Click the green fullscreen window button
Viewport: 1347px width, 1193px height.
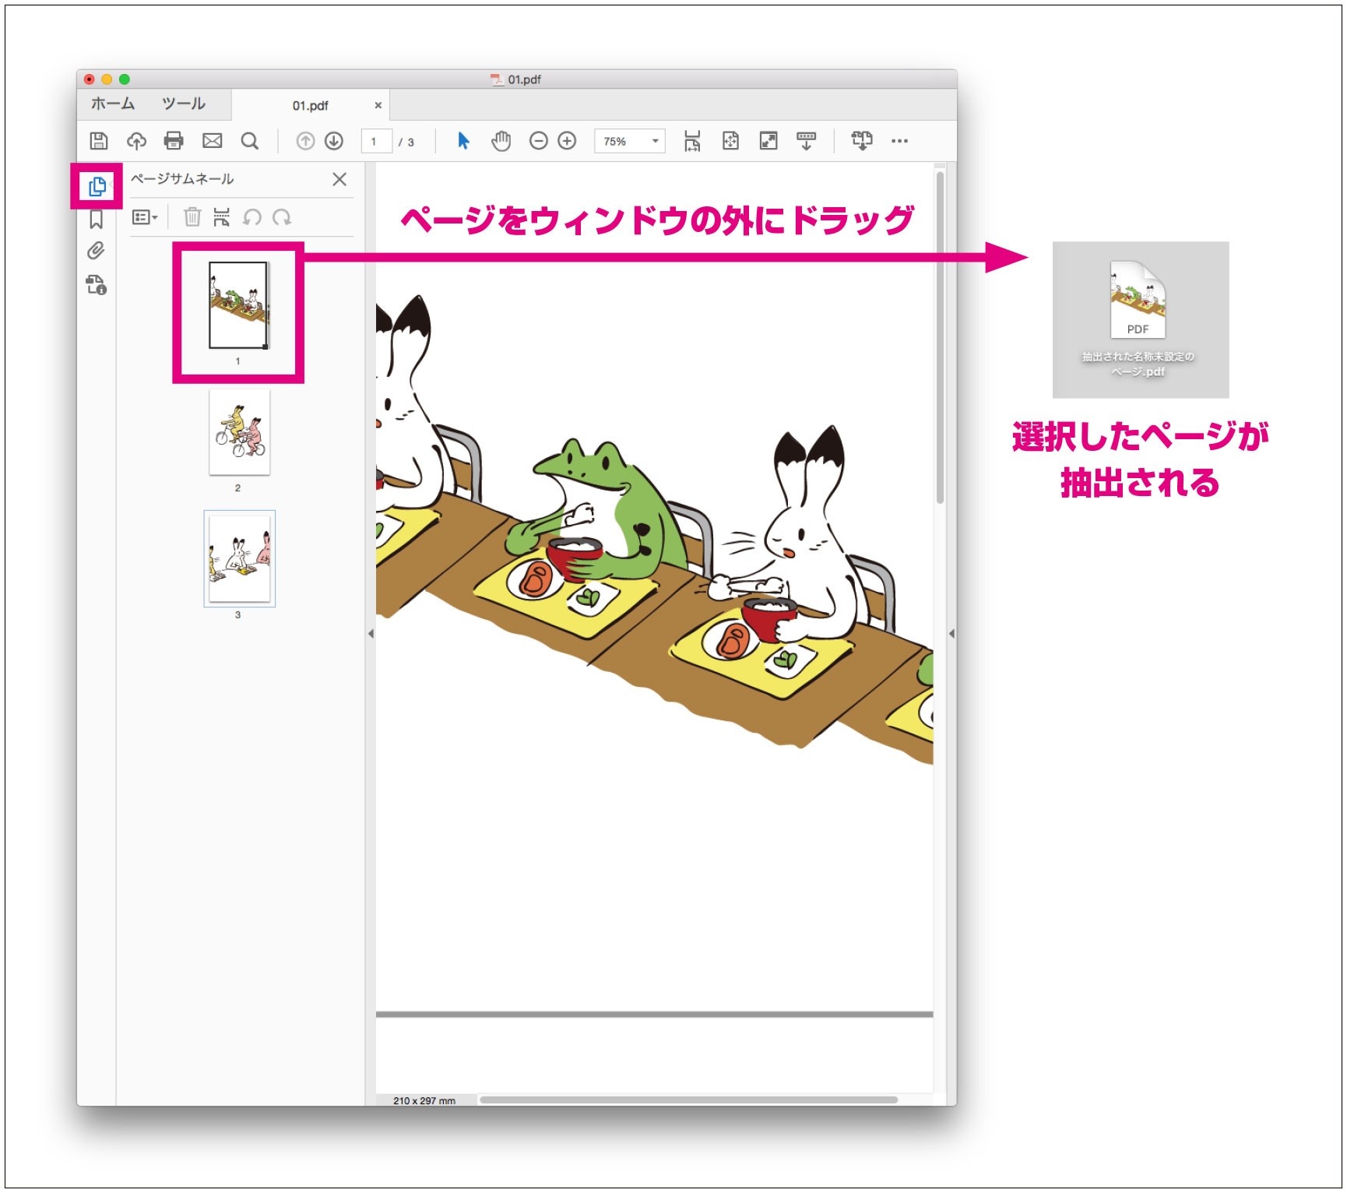click(125, 79)
